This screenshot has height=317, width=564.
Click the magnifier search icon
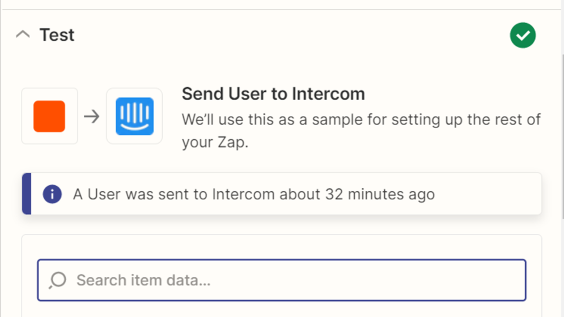click(x=58, y=280)
